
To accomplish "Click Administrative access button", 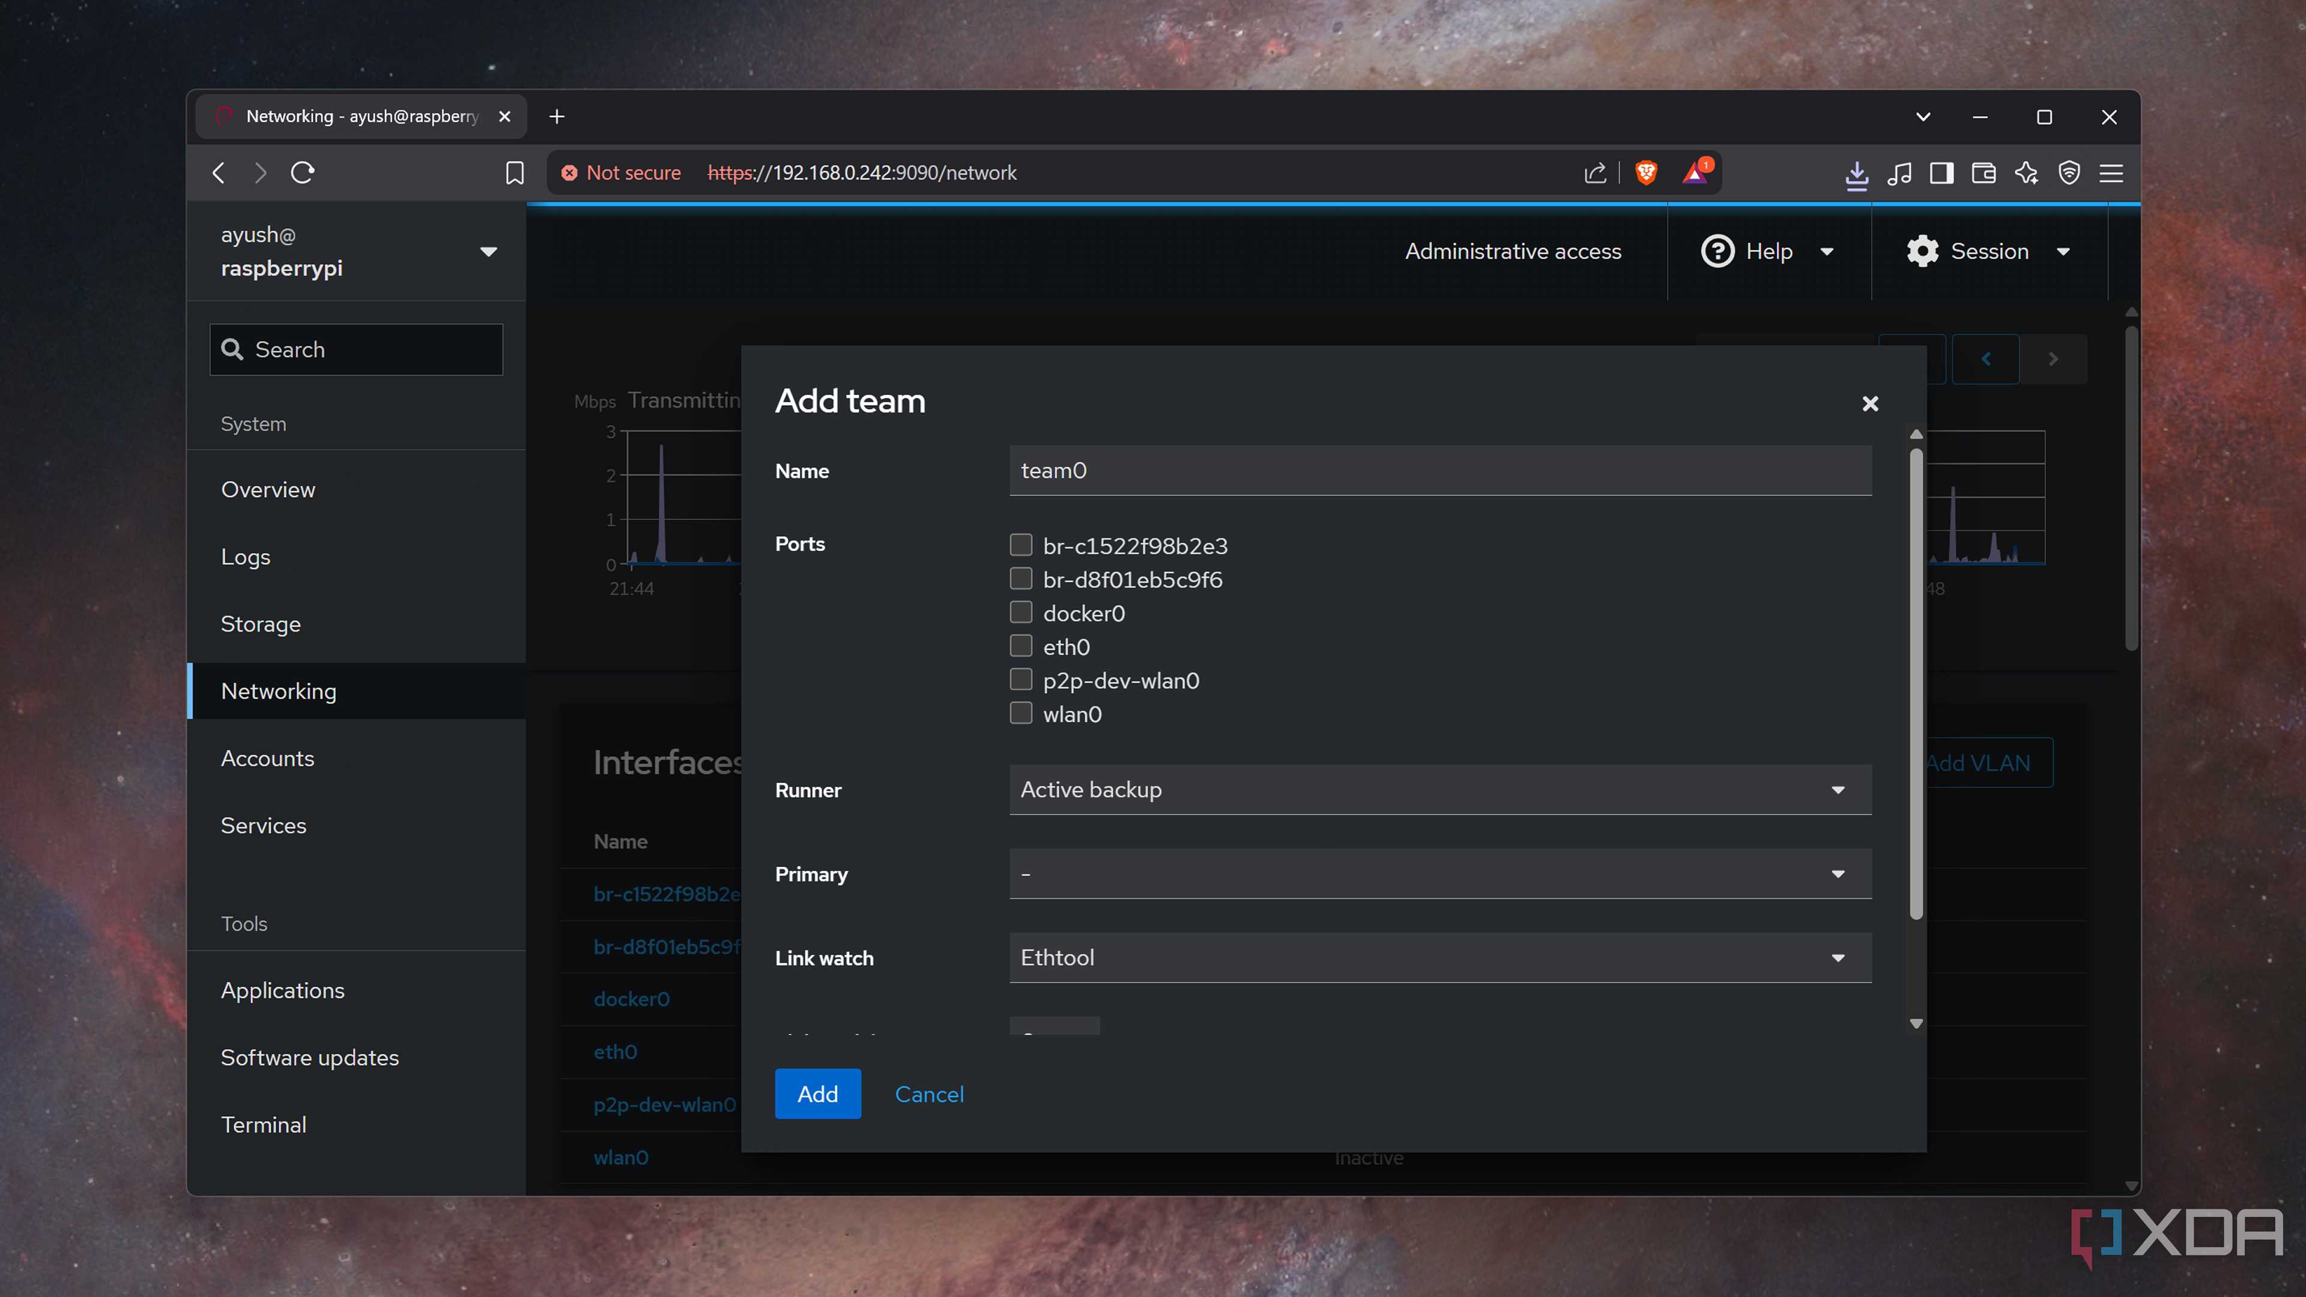I will tap(1513, 252).
